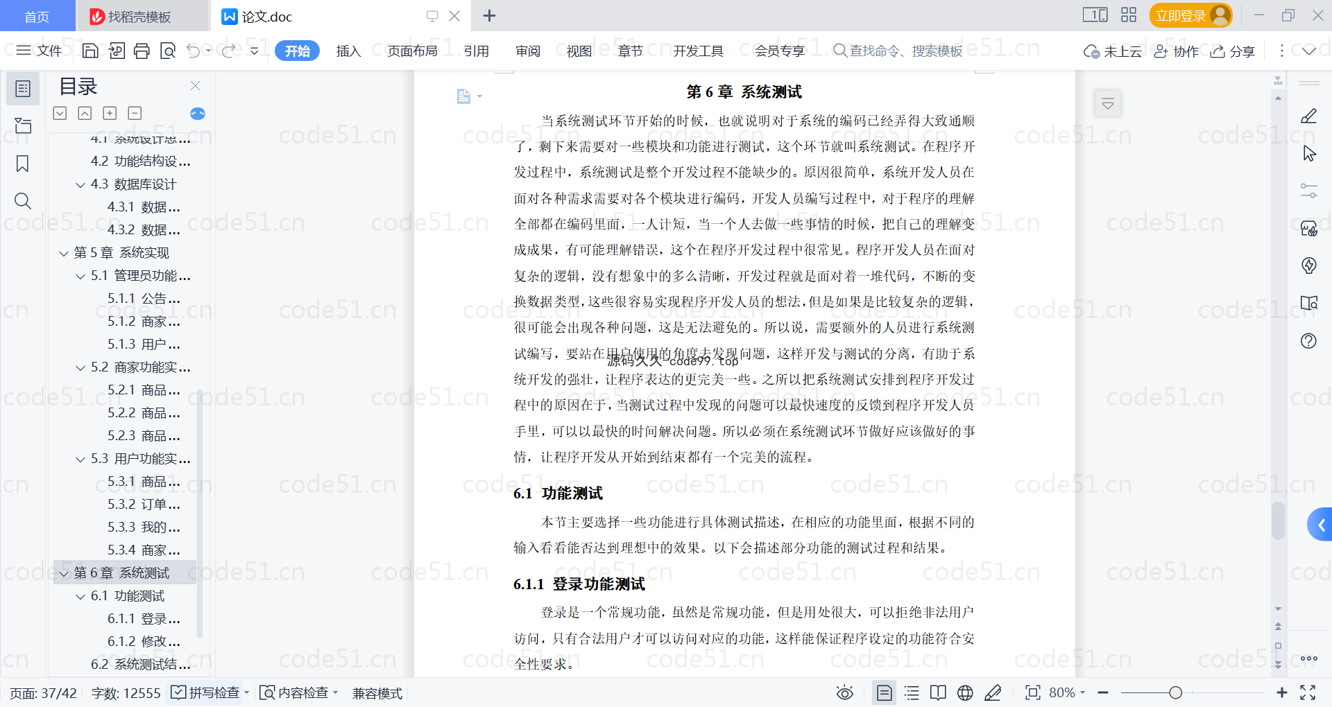Click the pen/style tool in right sidebar
The height and width of the screenshot is (707, 1332).
[1308, 116]
